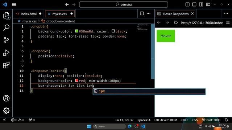Open the hamburger application menu
This screenshot has width=232, height=130.
(x=14, y=5)
